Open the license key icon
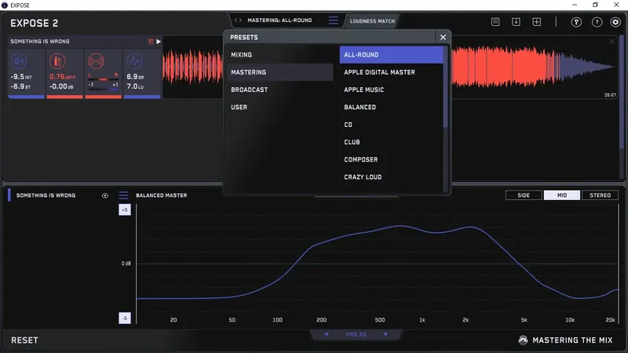The width and height of the screenshot is (628, 353). click(x=576, y=22)
